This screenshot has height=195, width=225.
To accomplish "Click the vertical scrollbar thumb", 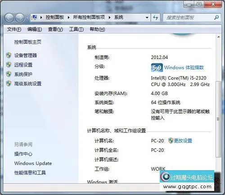I will 218,119.
